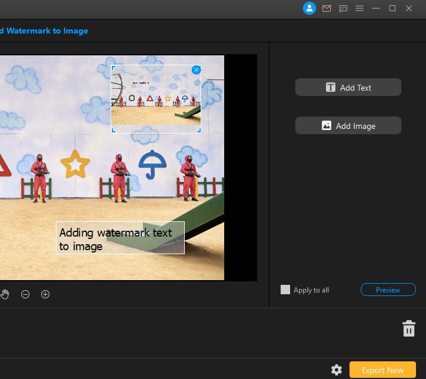Close the application window
This screenshot has width=426, height=379.
point(409,8)
